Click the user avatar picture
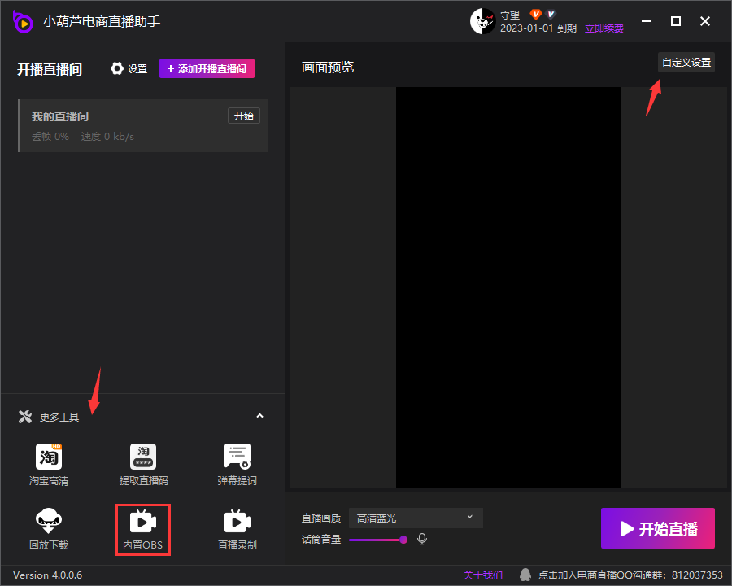 482,21
